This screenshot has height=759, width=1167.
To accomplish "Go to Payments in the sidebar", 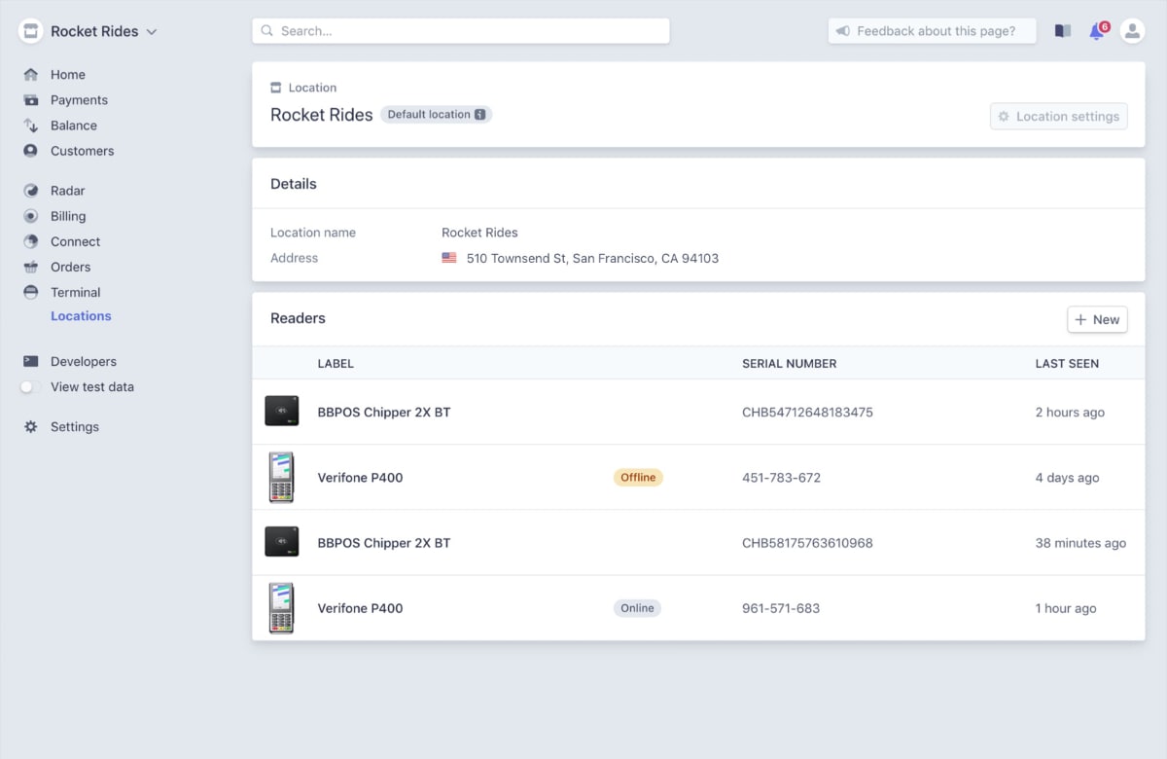I will click(x=79, y=100).
